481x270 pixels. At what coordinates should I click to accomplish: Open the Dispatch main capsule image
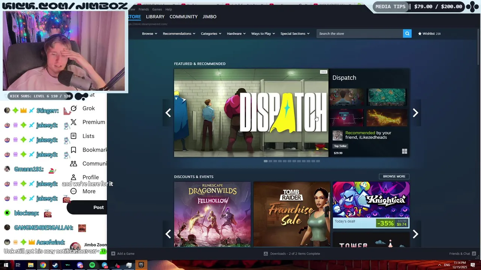pyautogui.click(x=251, y=113)
